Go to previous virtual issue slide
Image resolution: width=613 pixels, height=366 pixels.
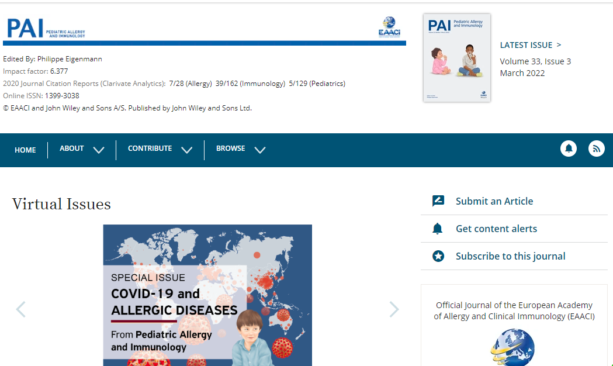click(21, 309)
